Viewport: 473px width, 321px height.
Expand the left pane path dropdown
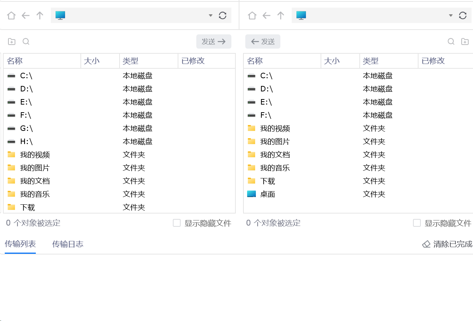tap(211, 15)
